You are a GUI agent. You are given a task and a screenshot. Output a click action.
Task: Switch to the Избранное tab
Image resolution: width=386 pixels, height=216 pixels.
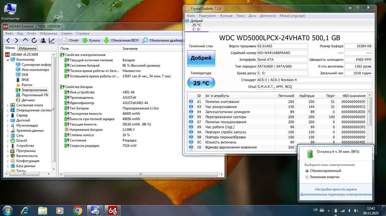coord(27,48)
